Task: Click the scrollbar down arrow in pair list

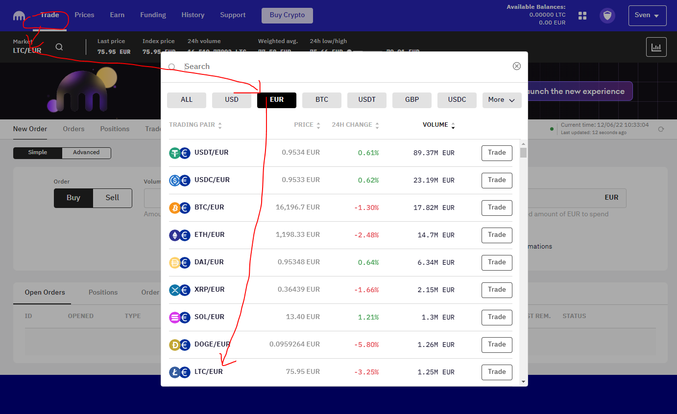Action: coord(523,382)
